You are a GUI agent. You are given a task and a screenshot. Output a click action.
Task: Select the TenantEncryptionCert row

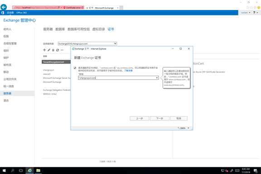point(56,62)
